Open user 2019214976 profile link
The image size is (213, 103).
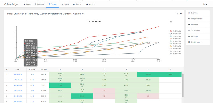18,91
